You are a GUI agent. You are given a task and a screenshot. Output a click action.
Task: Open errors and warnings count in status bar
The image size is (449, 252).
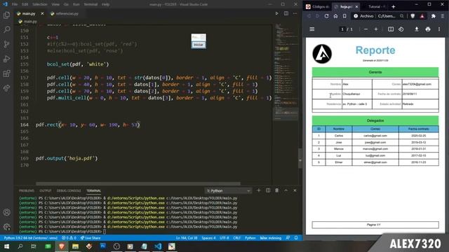(x=69, y=238)
